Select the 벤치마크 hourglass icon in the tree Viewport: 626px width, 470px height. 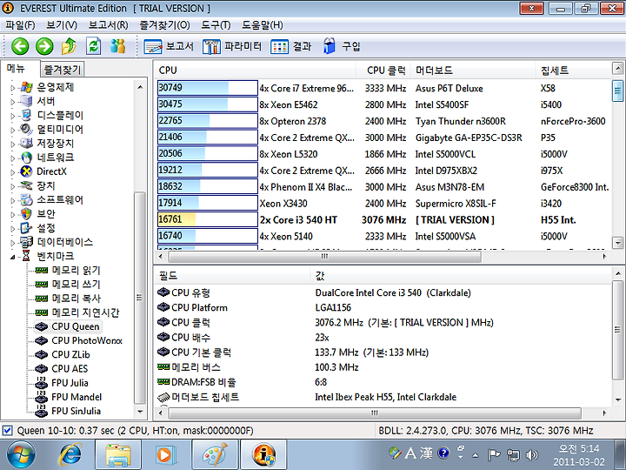coord(26,256)
